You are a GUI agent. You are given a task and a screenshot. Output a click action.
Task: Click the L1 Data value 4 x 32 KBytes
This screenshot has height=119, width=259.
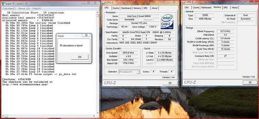[165, 53]
